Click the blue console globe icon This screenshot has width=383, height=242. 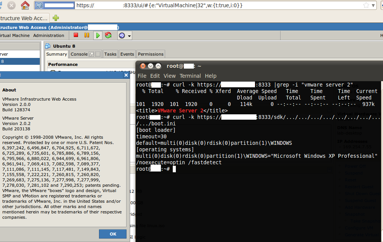click(122, 35)
